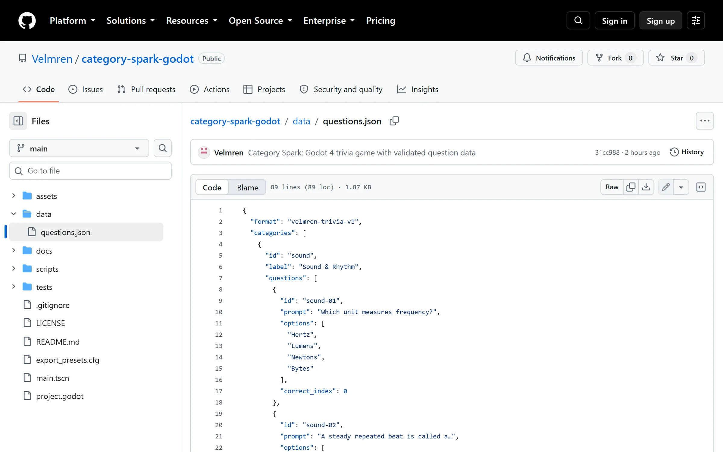The image size is (723, 452).
Task: Download the raw questions.json file
Action: point(646,187)
